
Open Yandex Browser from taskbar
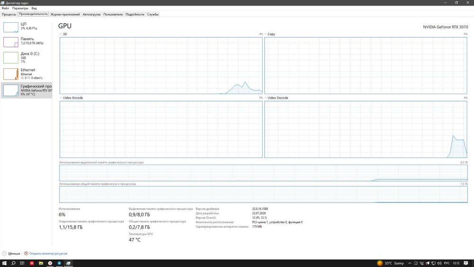point(50,263)
